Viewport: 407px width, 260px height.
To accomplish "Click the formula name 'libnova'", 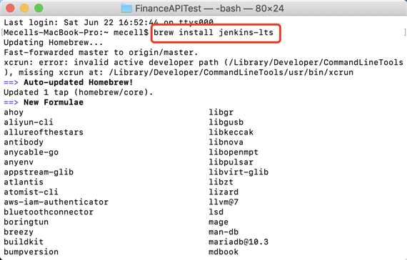I will click(226, 142).
